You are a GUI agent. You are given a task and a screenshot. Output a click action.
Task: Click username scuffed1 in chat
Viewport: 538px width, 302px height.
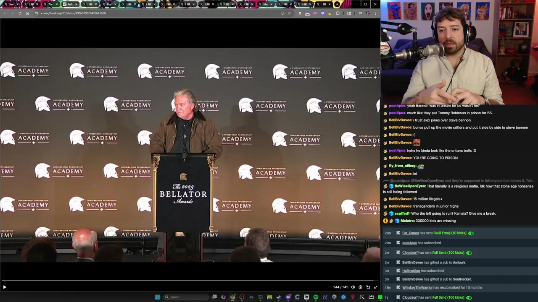click(402, 213)
